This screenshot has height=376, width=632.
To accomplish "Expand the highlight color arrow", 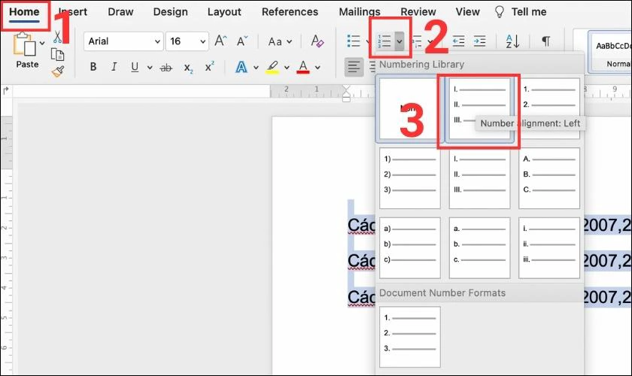I will [x=287, y=67].
